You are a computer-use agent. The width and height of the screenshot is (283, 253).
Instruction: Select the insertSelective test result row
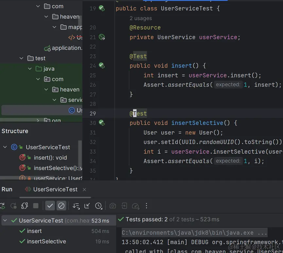[59, 242]
